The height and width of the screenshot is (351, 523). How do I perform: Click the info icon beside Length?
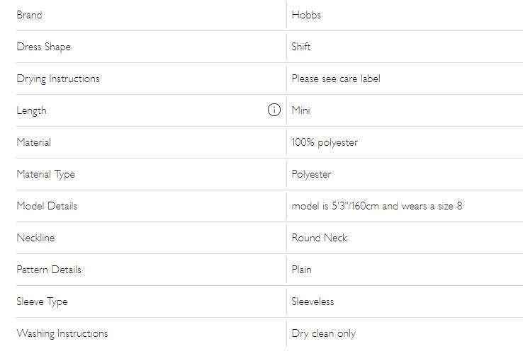pos(274,110)
